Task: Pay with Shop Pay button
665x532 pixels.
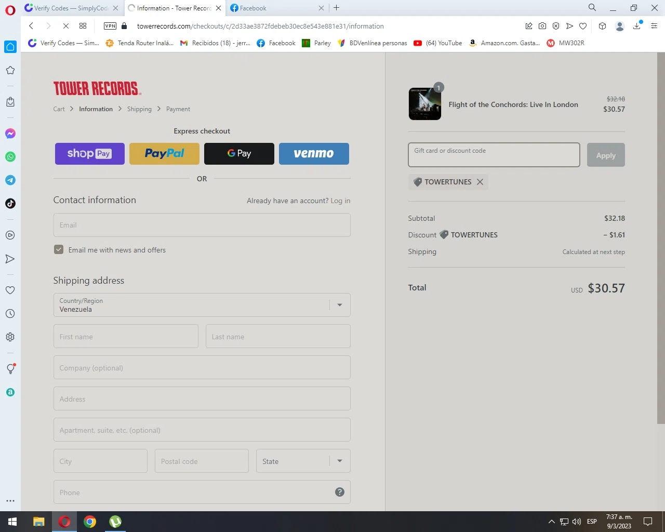Action: pyautogui.click(x=90, y=154)
